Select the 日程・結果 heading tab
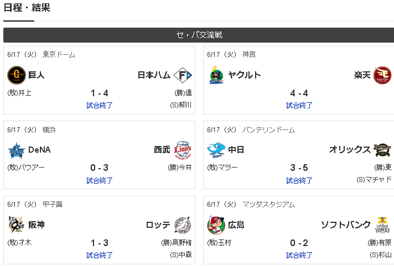The image size is (394, 266). click(27, 8)
